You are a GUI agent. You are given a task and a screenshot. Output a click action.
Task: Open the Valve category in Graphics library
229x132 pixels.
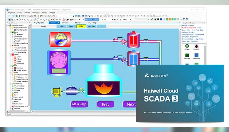pos(188,30)
